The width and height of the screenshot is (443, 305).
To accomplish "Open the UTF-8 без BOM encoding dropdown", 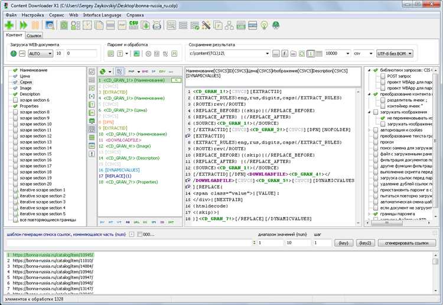I will click(x=395, y=53).
